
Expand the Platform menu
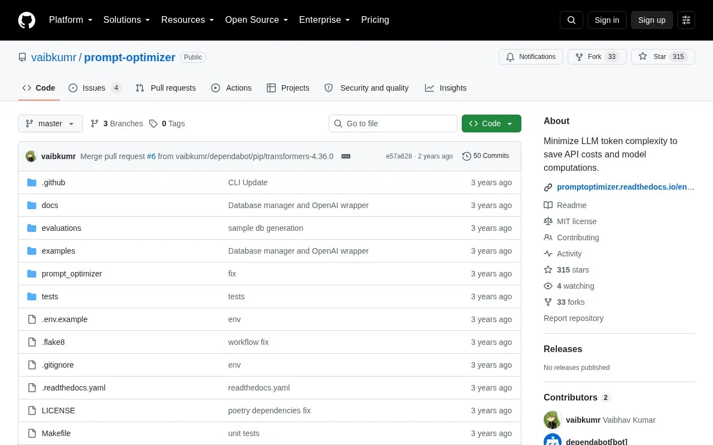[x=71, y=20]
